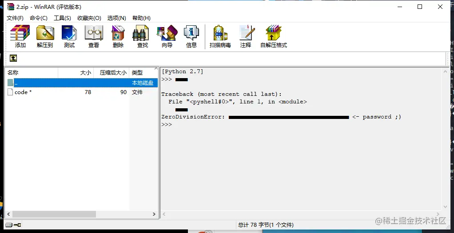Click the Virus Scan (扫描病毒) icon
The image size is (454, 233).
(x=220, y=36)
